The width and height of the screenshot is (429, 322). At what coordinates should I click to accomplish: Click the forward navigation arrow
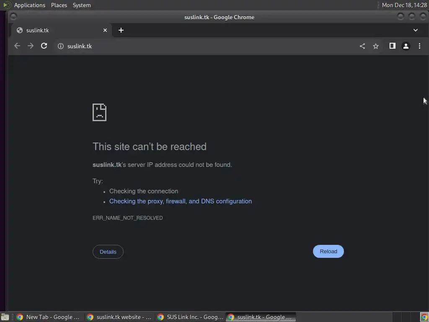click(x=31, y=46)
